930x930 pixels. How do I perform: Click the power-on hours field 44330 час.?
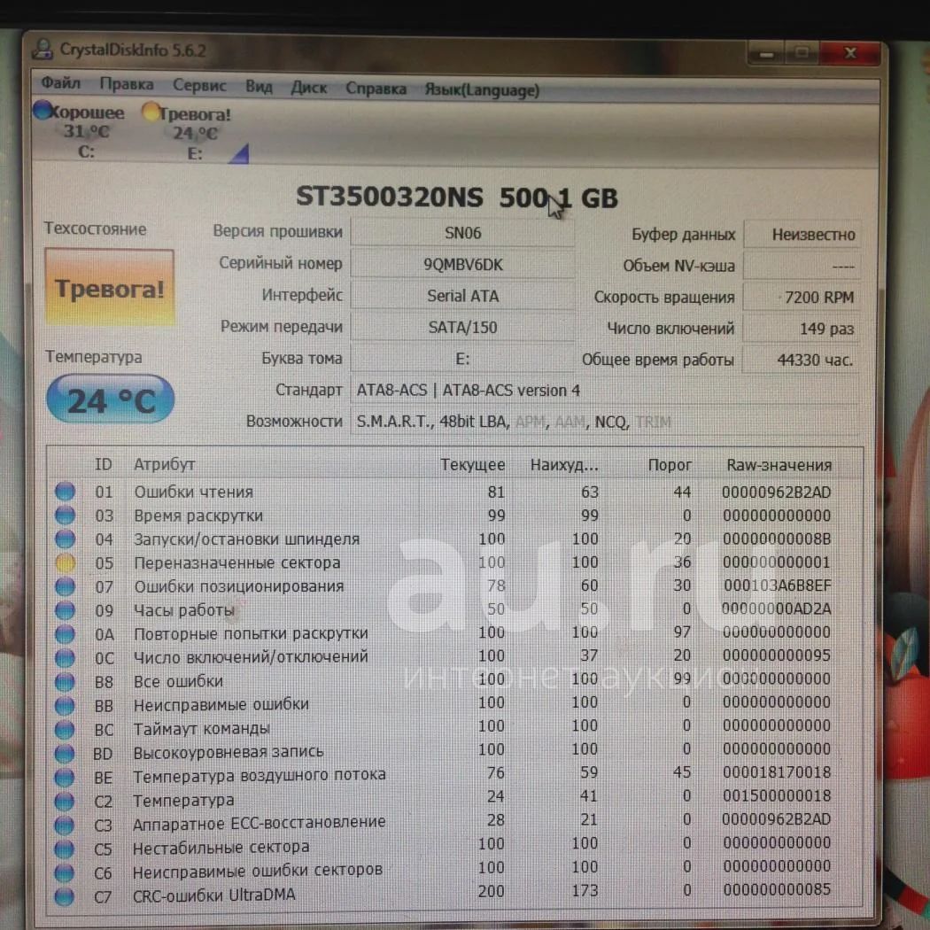[x=802, y=360]
